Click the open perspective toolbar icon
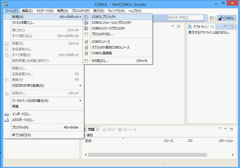Viewport: 240px width, 168px height. pos(212,18)
